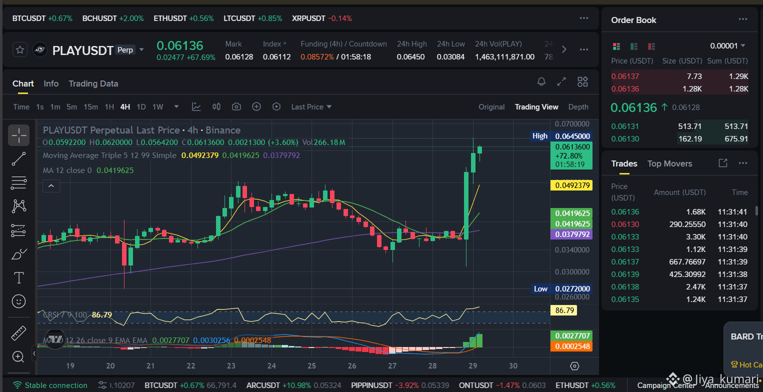
Task: Select the crosshair cursor tool
Action: 18,135
